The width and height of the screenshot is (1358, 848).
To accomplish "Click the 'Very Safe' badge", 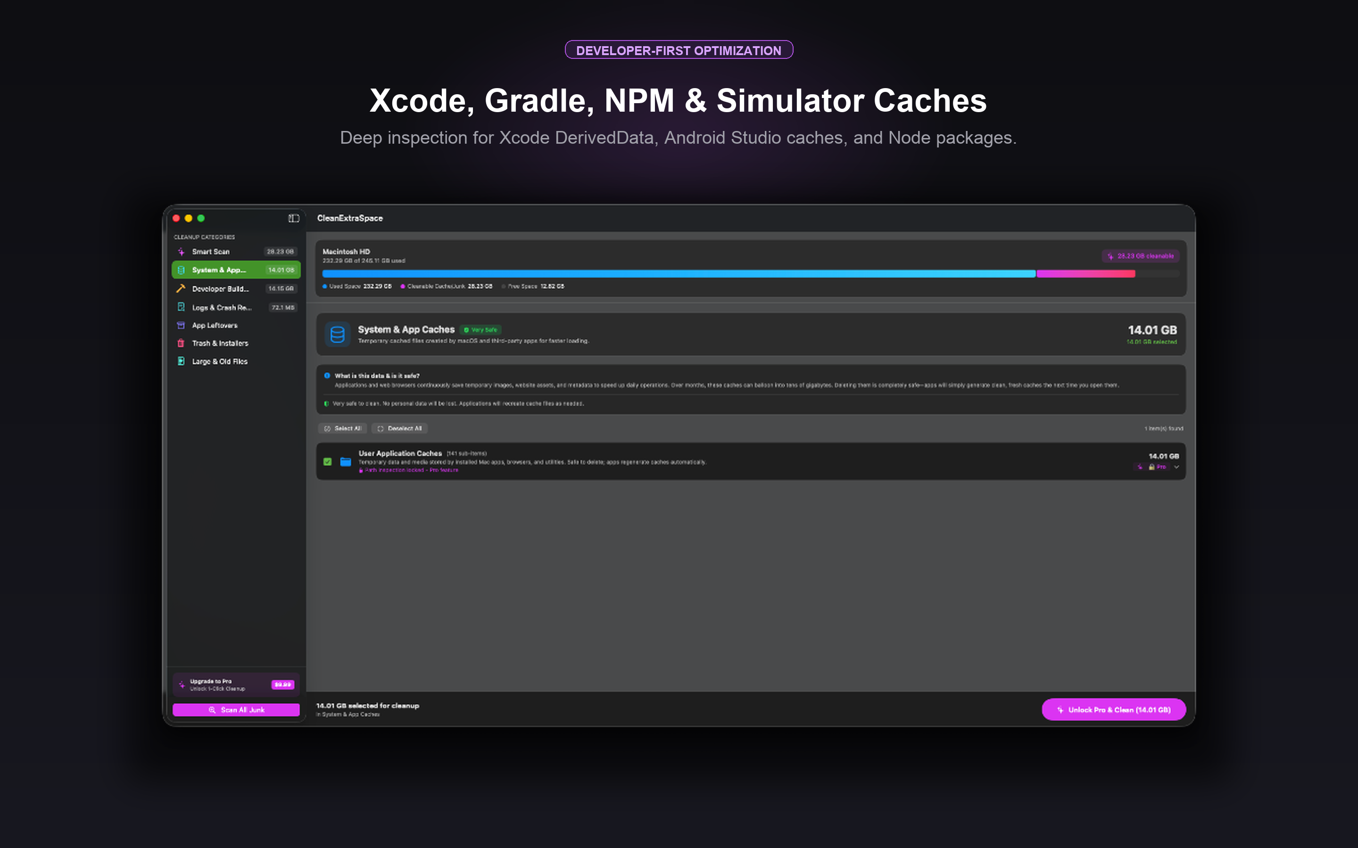I will (x=481, y=330).
